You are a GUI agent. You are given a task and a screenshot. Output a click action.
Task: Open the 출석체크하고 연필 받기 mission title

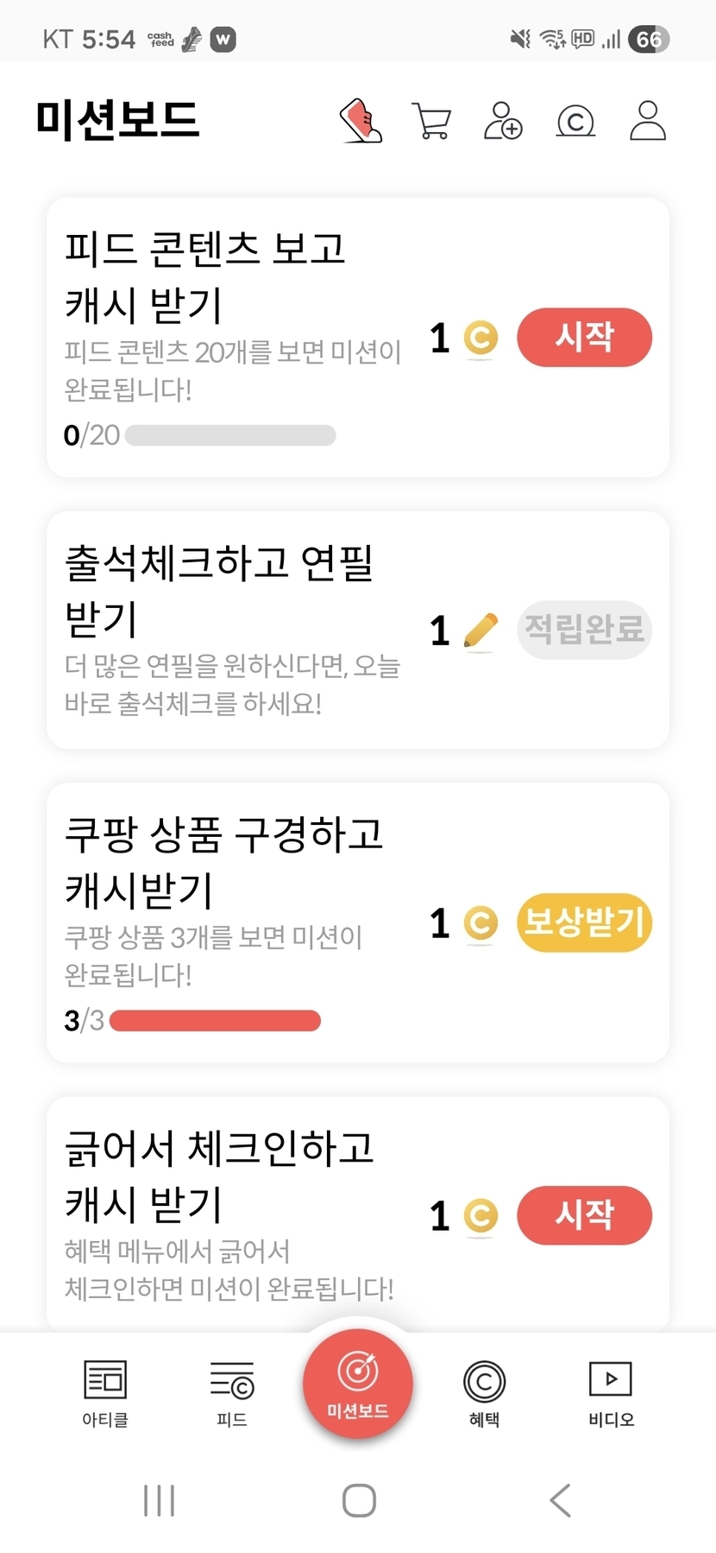219,590
